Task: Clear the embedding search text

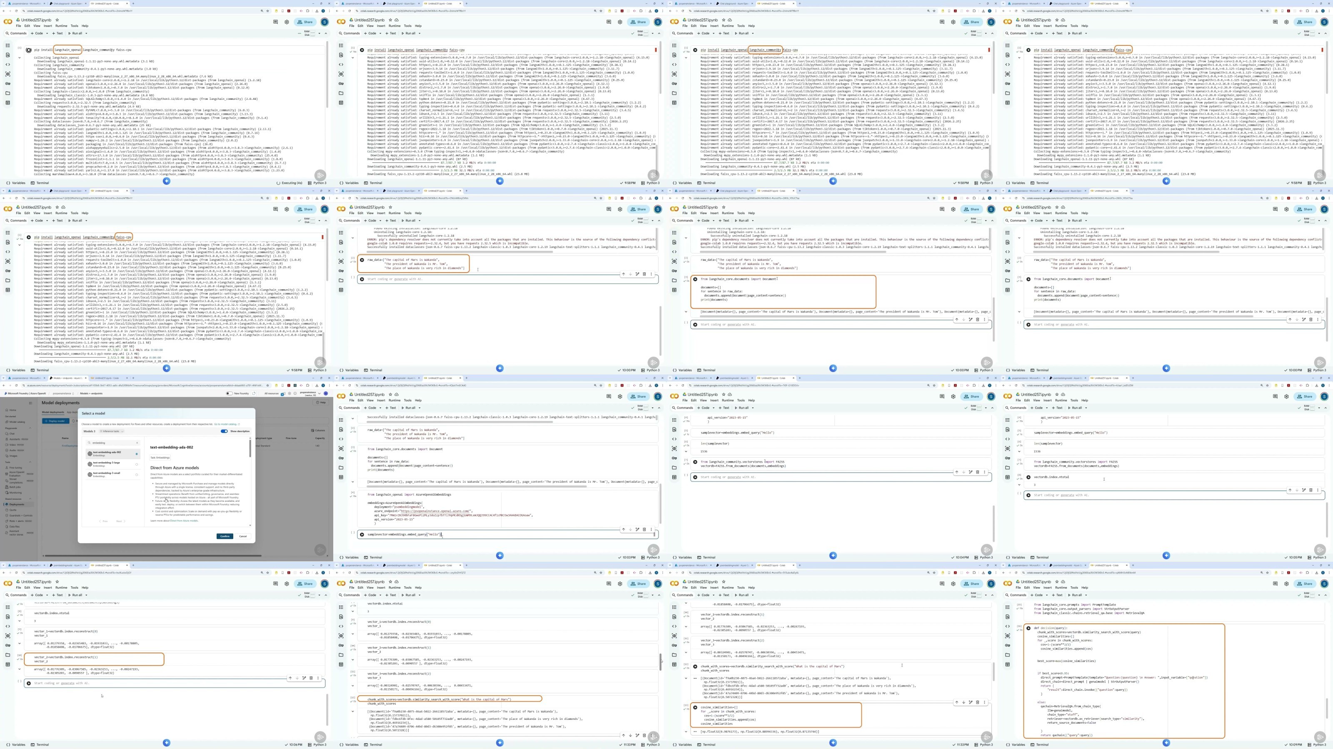Action: tap(137, 443)
